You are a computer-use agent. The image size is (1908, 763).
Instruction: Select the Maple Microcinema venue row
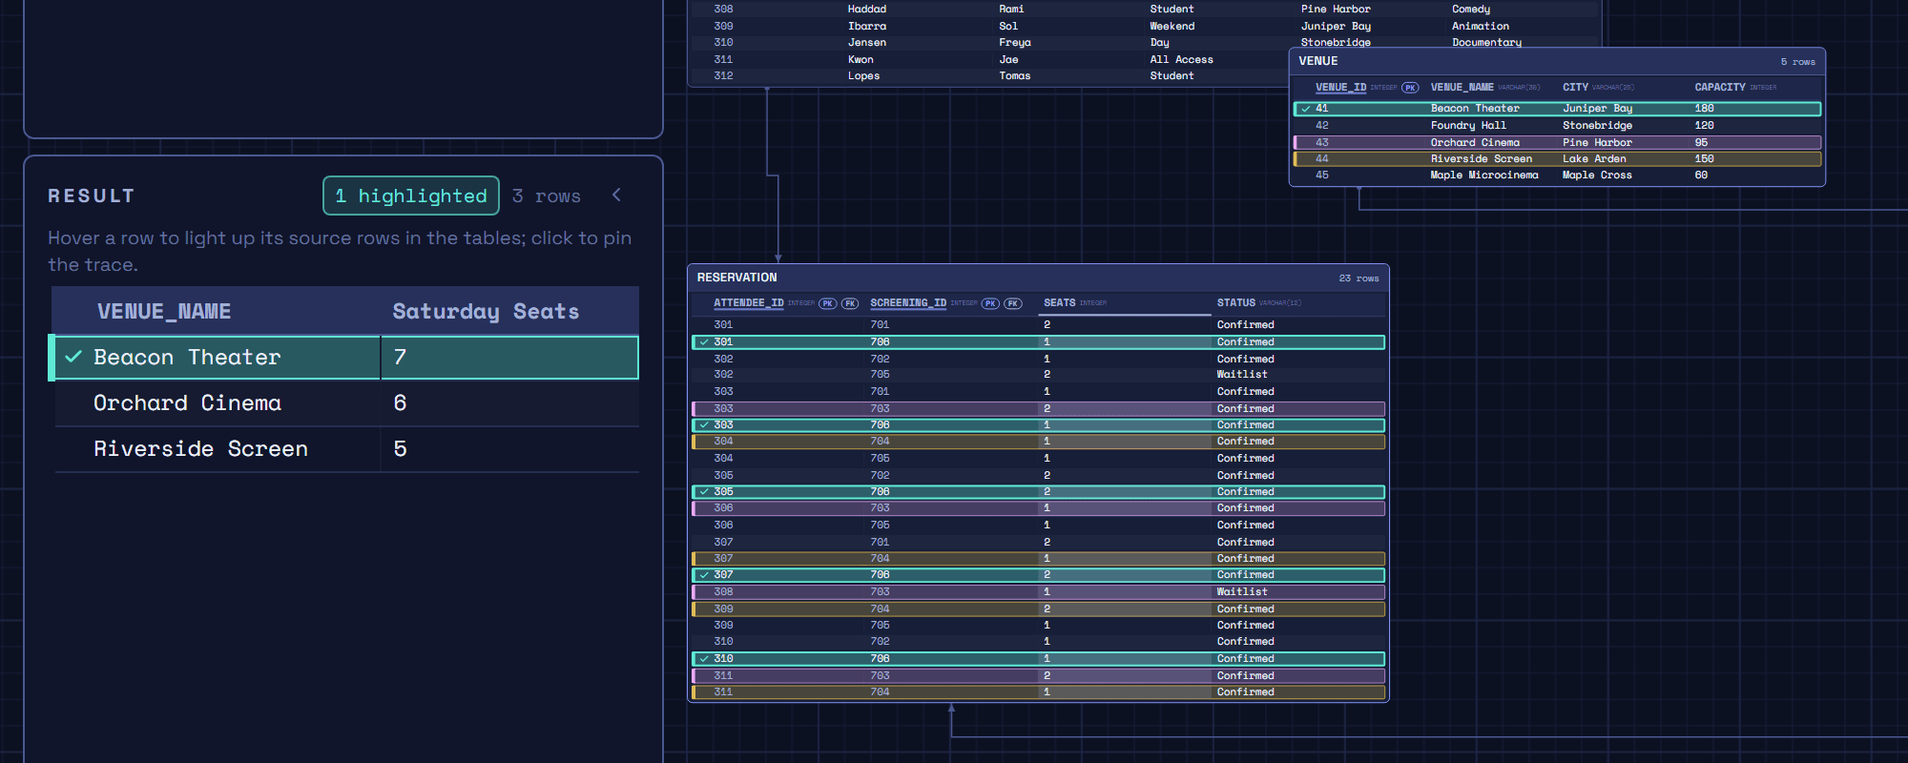pyautogui.click(x=1557, y=175)
